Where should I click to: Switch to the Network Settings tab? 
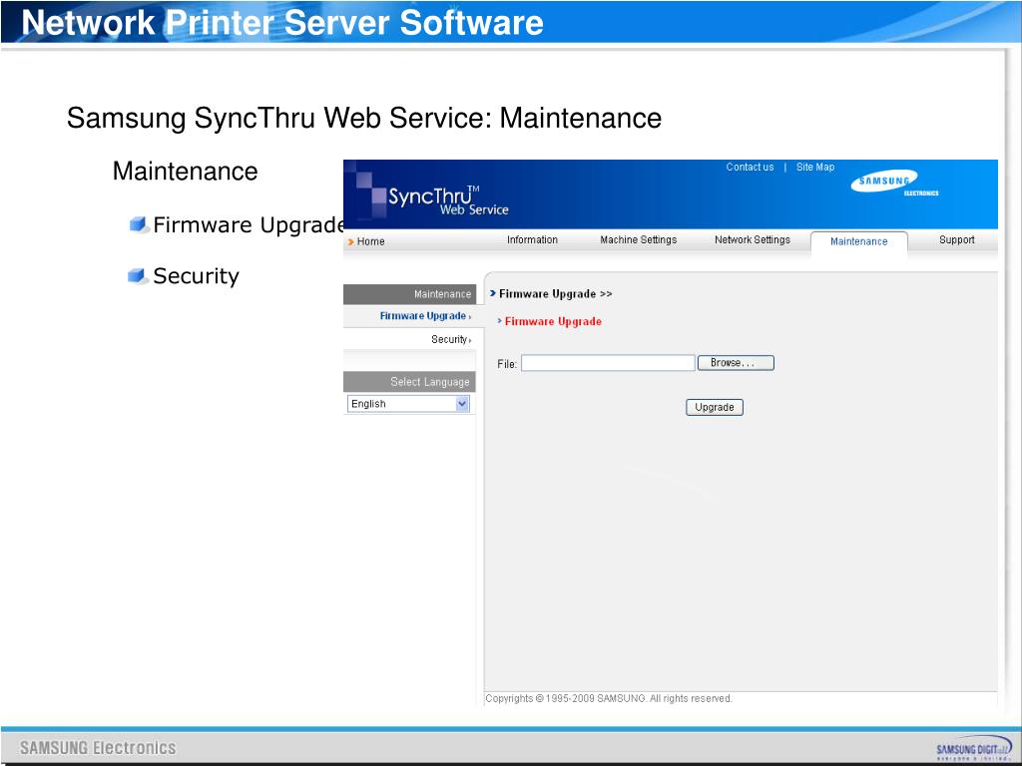pyautogui.click(x=753, y=239)
